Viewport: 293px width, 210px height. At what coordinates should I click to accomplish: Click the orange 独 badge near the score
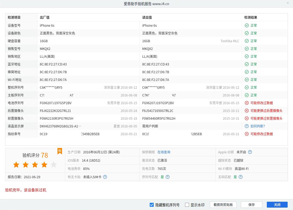coord(60,151)
